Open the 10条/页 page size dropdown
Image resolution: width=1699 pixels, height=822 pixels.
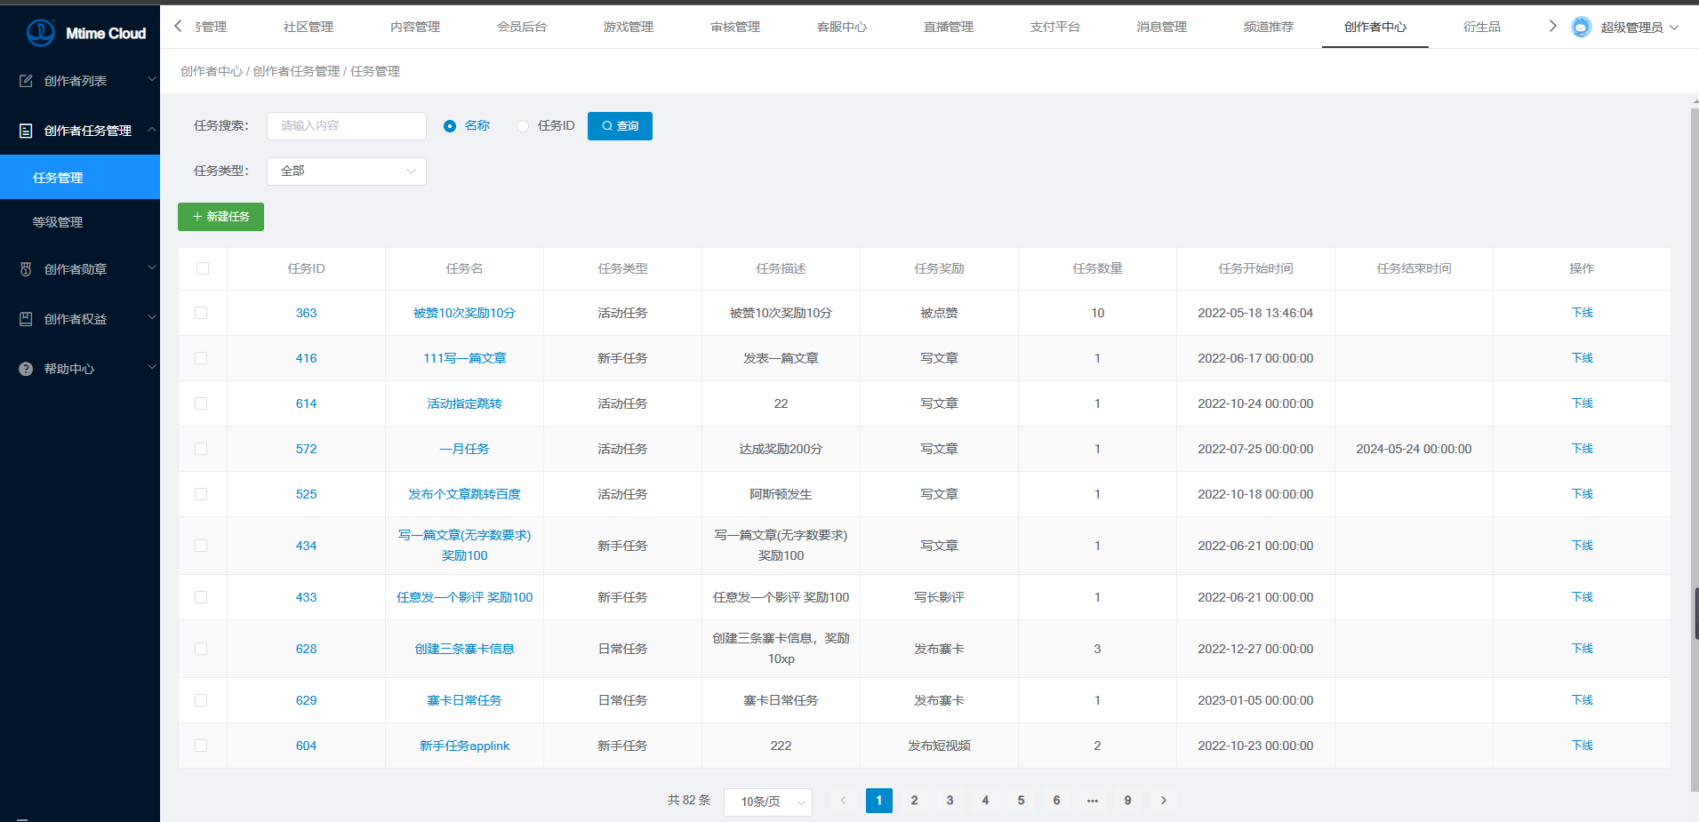pos(768,802)
